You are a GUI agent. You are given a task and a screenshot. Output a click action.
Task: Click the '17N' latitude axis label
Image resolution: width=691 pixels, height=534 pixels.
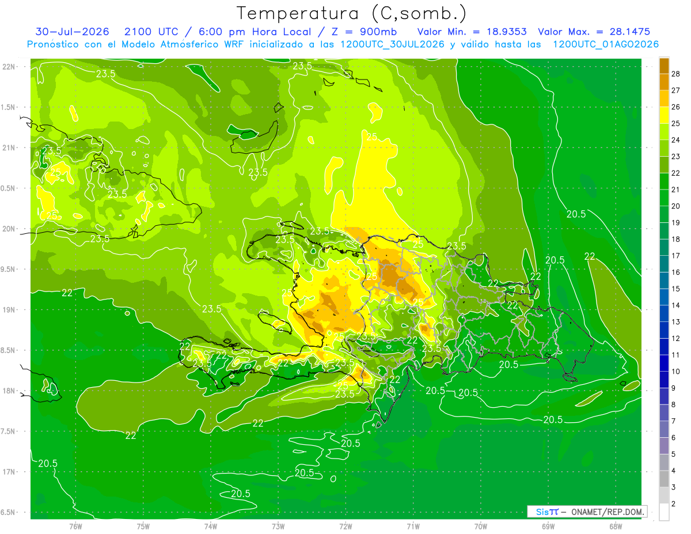click(9, 472)
